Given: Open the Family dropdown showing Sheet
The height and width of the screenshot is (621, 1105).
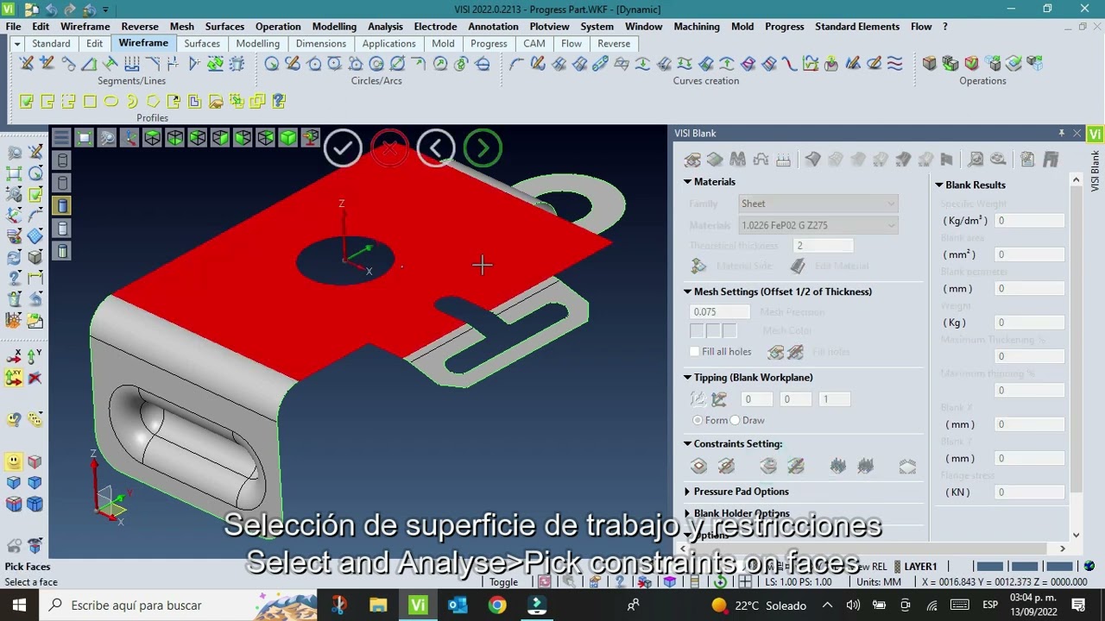Looking at the screenshot, I should [818, 204].
